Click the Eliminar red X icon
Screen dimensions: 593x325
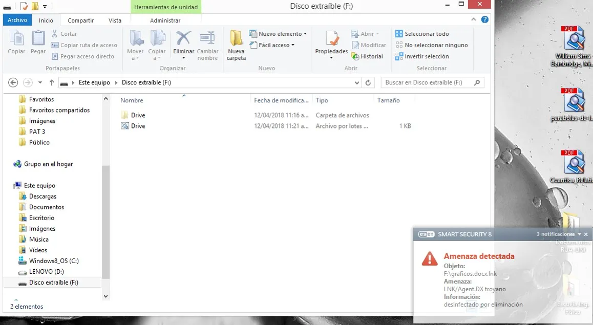pos(183,38)
